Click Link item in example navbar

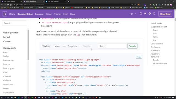pos(64,46)
